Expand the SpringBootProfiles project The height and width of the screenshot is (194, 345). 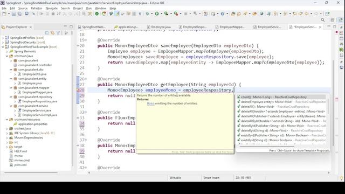click(3, 38)
